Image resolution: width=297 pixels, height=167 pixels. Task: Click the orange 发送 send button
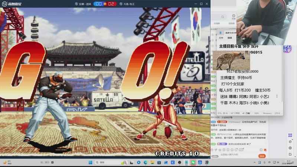(262, 156)
